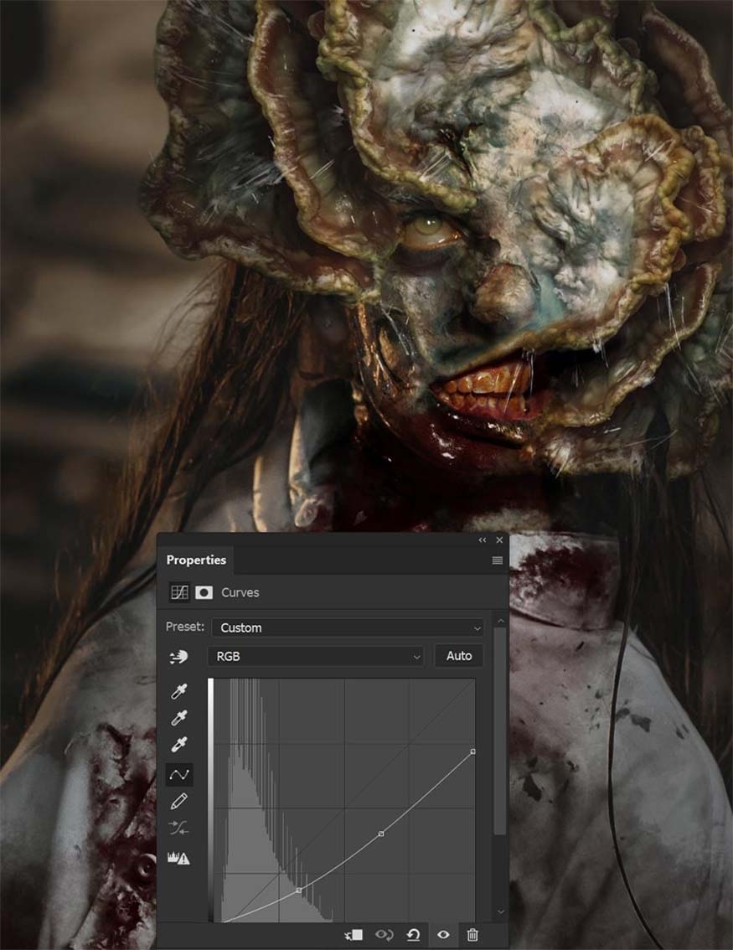
Task: Collapse the Properties panel with double arrows
Action: pyautogui.click(x=483, y=540)
